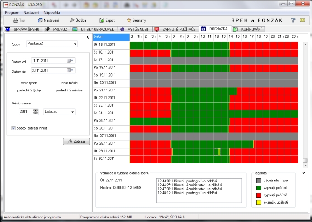Viewport: 312px width, 222px height.
Task: Switch to the ZAPNUTÉ POČÍTAČE tab
Action: [x=175, y=29]
